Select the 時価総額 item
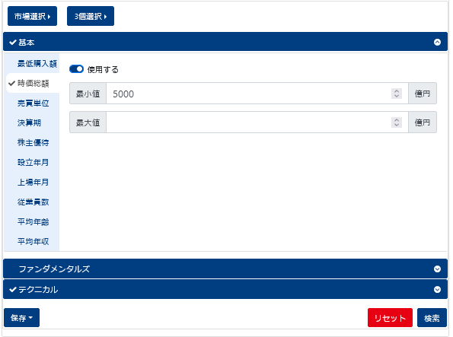 click(x=33, y=84)
